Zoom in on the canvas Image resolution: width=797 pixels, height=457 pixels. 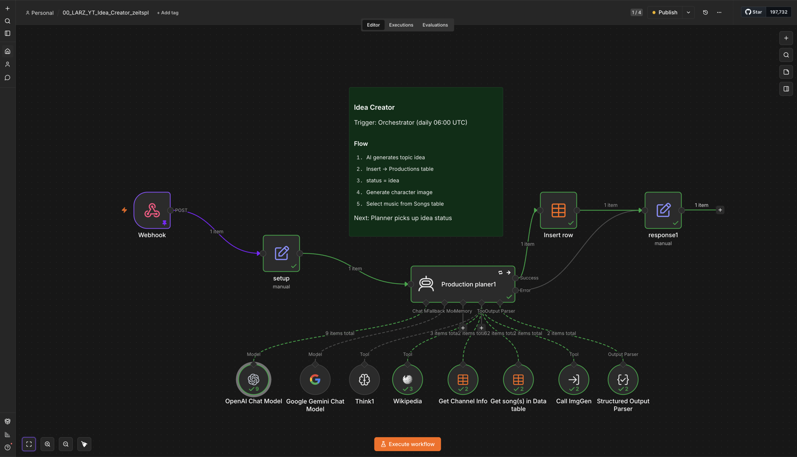tap(47, 444)
